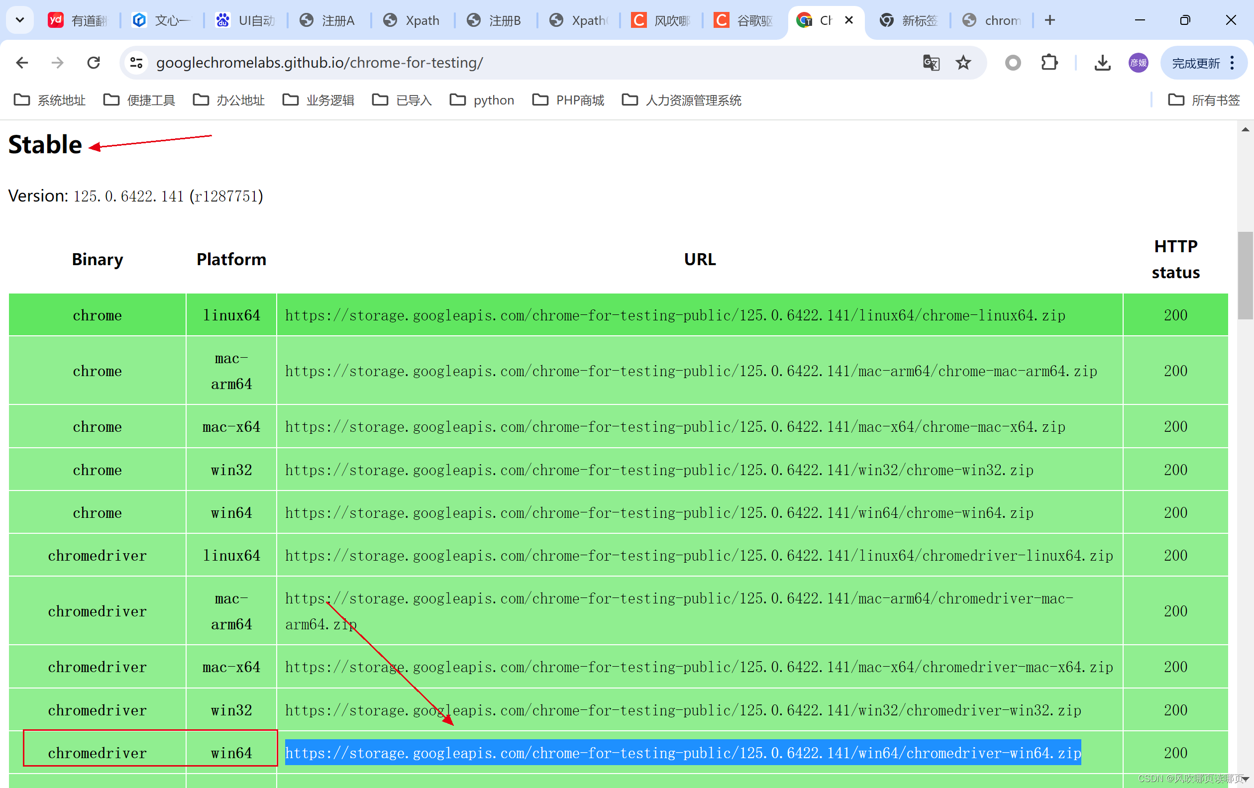Click the vertical page scrollbar thumb
1254x788 pixels.
(1245, 276)
